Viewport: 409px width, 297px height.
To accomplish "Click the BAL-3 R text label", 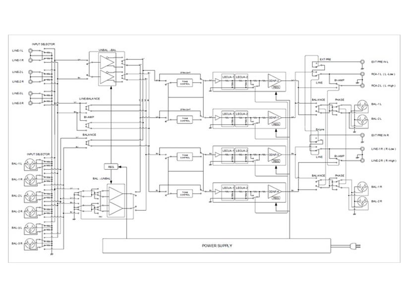I will (x=17, y=244).
